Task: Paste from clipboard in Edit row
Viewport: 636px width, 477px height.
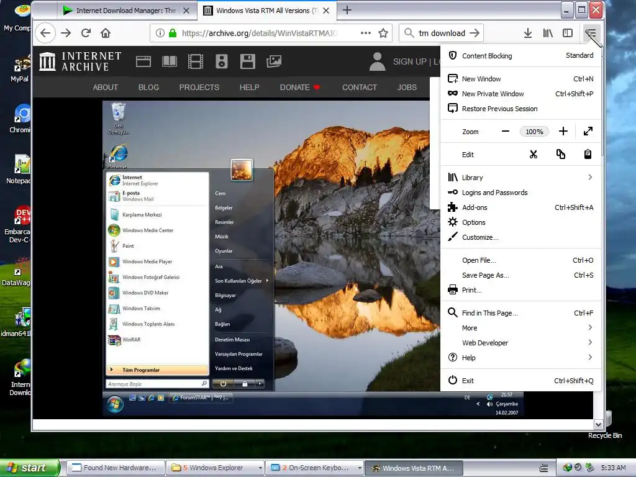Action: [588, 154]
